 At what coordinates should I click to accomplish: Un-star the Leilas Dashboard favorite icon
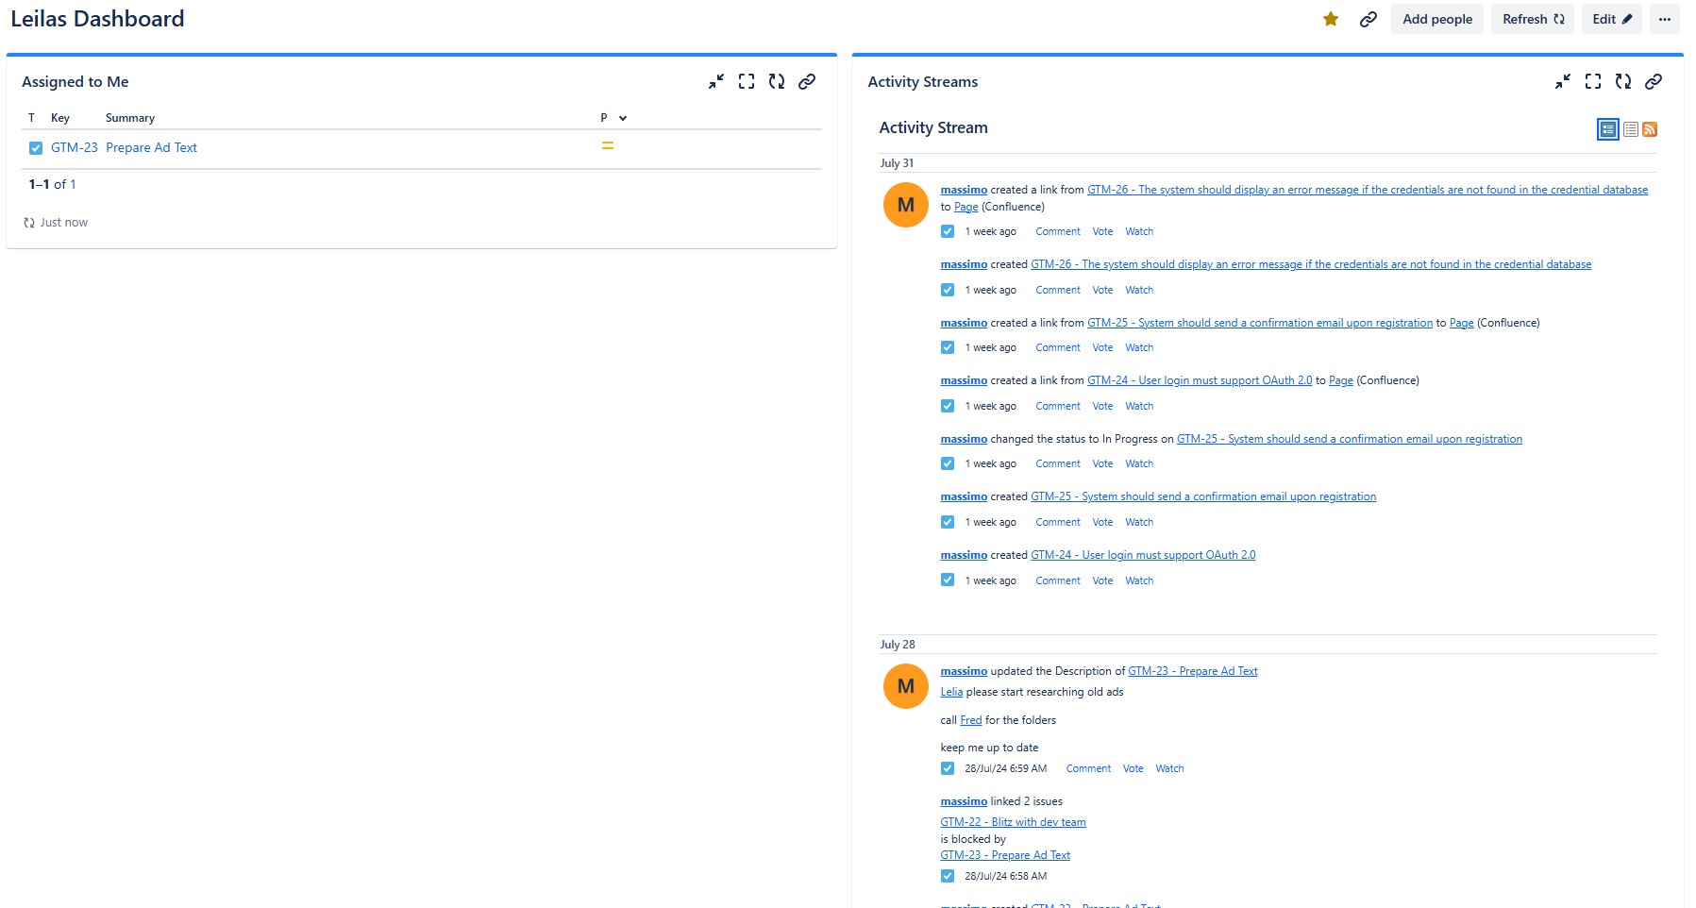pyautogui.click(x=1330, y=18)
